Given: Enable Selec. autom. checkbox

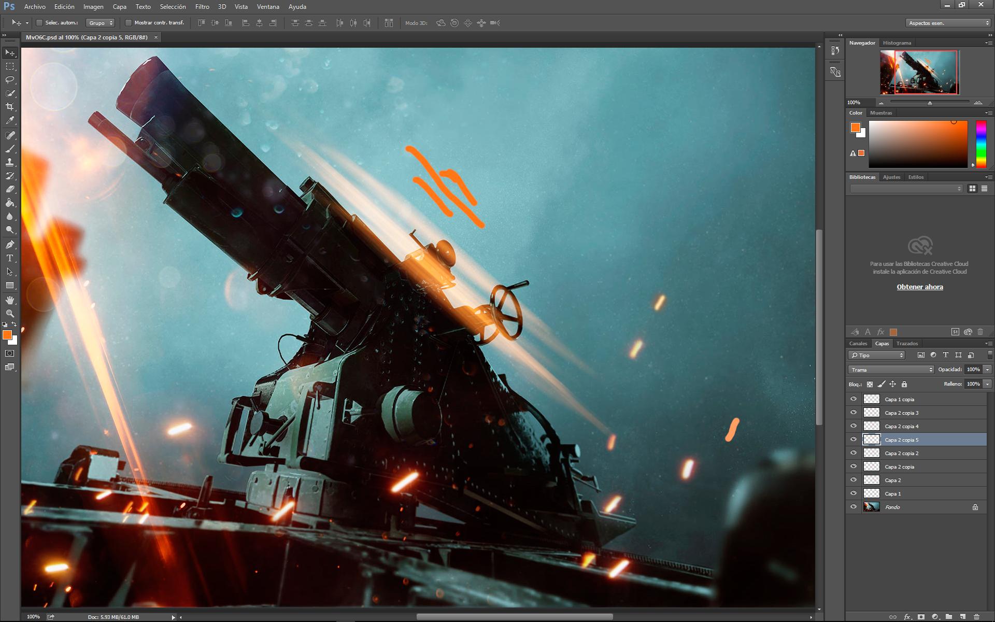Looking at the screenshot, I should [x=39, y=23].
